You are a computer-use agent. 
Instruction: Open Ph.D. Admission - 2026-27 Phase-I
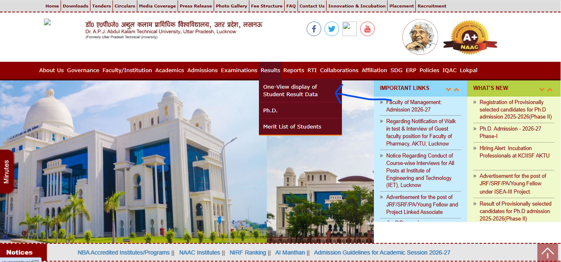(x=510, y=132)
